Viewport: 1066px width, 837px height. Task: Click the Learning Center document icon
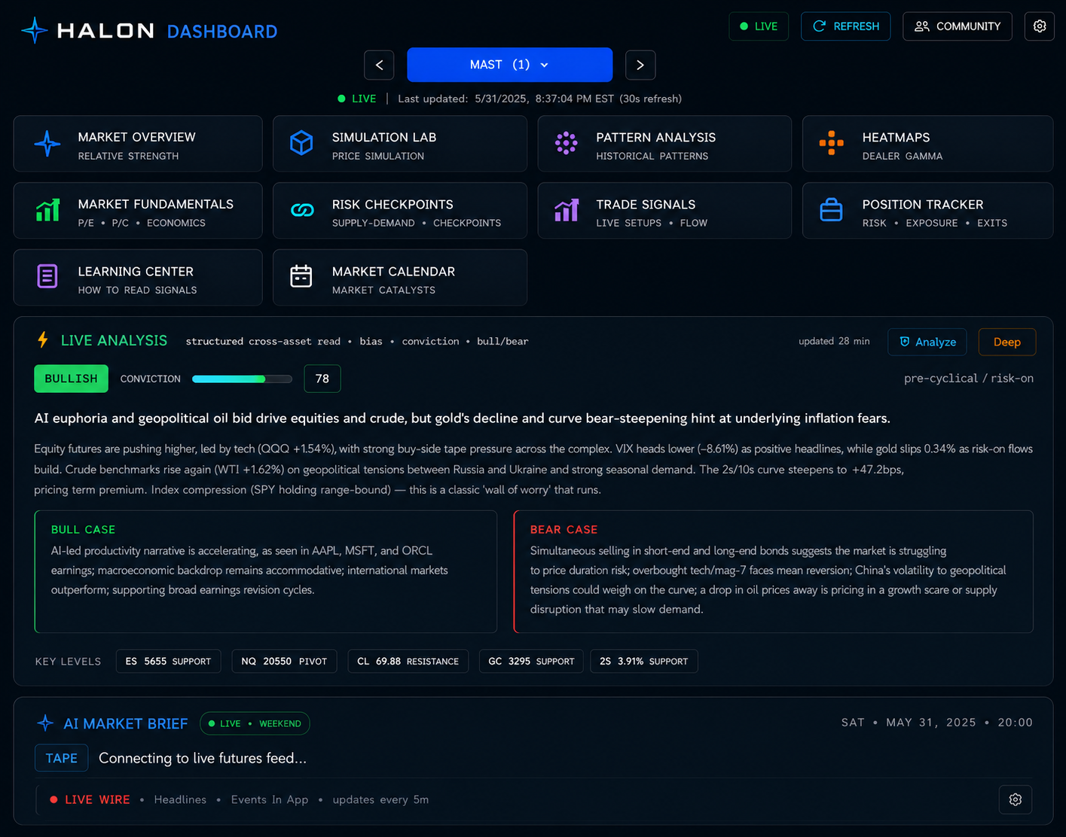tap(47, 276)
